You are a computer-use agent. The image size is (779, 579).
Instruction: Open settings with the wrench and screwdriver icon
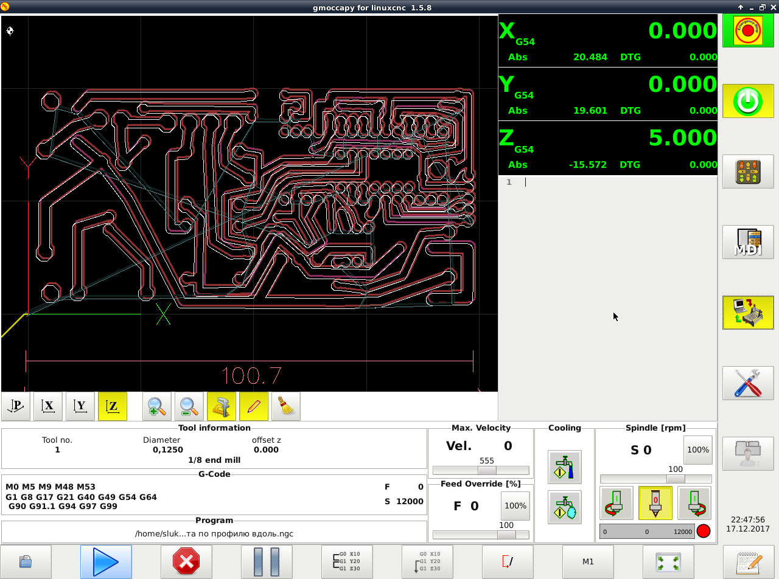click(747, 383)
